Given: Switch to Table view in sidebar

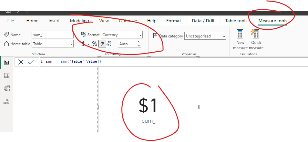Looking at the screenshot, I should tap(7, 76).
